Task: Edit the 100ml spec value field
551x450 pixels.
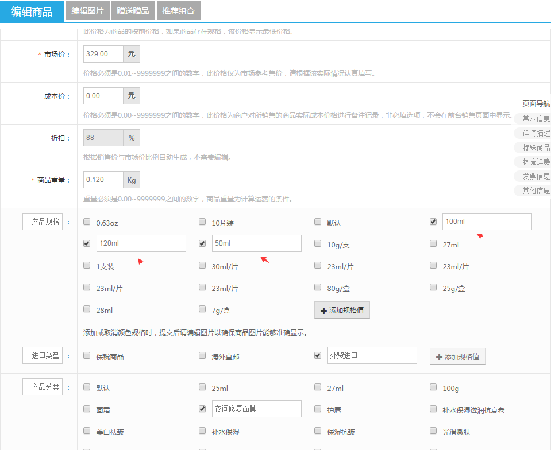Action: (x=487, y=222)
